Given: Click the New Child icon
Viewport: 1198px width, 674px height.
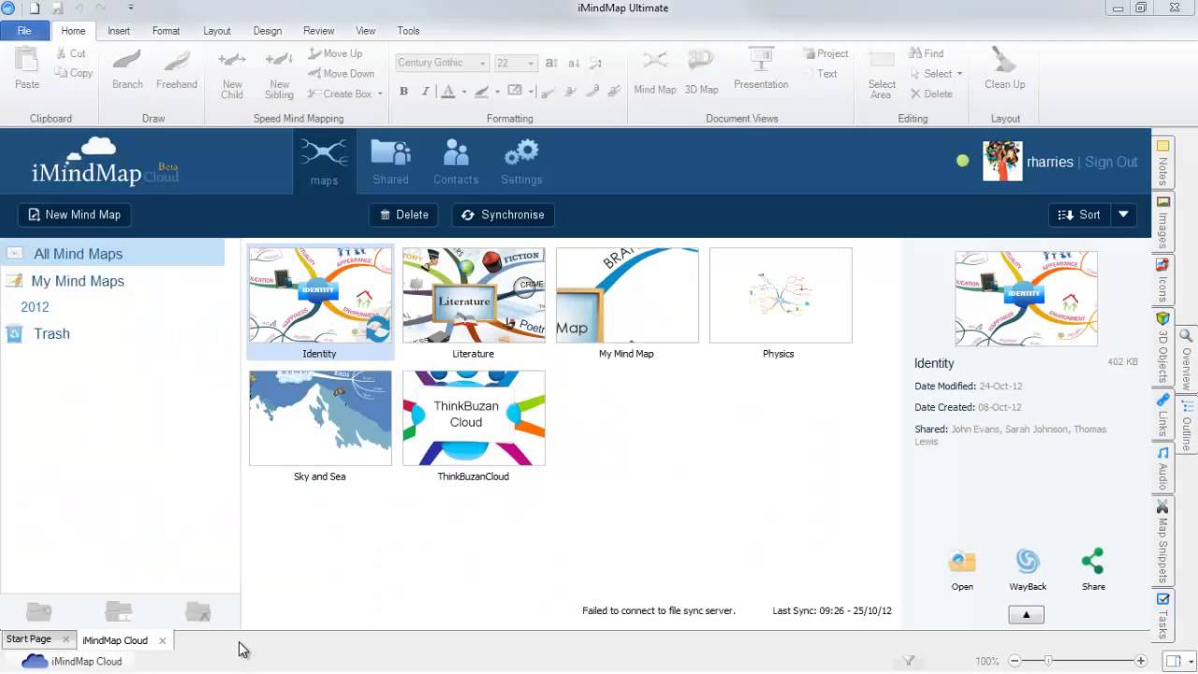Looking at the screenshot, I should 232,61.
